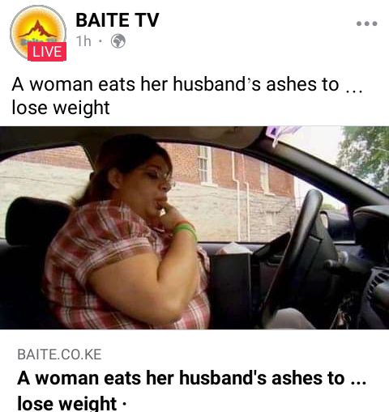
Task: Click the sun and mountain logo avatar
Action: [38, 33]
